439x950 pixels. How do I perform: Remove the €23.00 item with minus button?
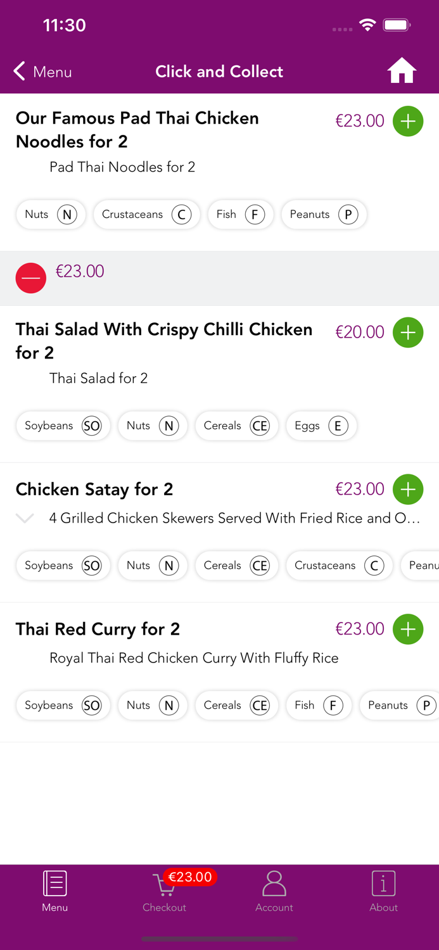31,278
